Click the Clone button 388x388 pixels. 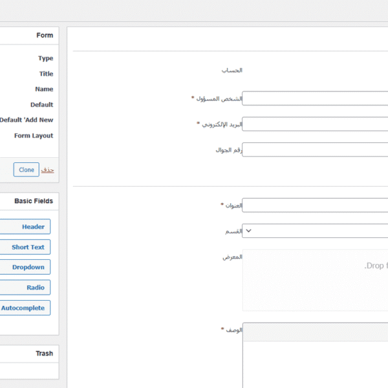tap(27, 169)
